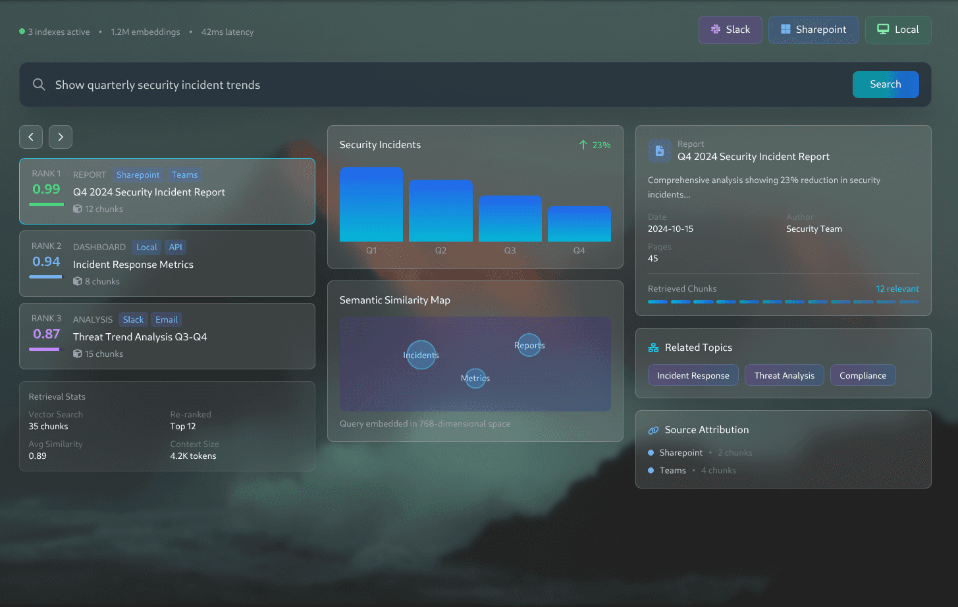
Task: Click the Teams tag on rank 1 result
Action: tap(185, 174)
